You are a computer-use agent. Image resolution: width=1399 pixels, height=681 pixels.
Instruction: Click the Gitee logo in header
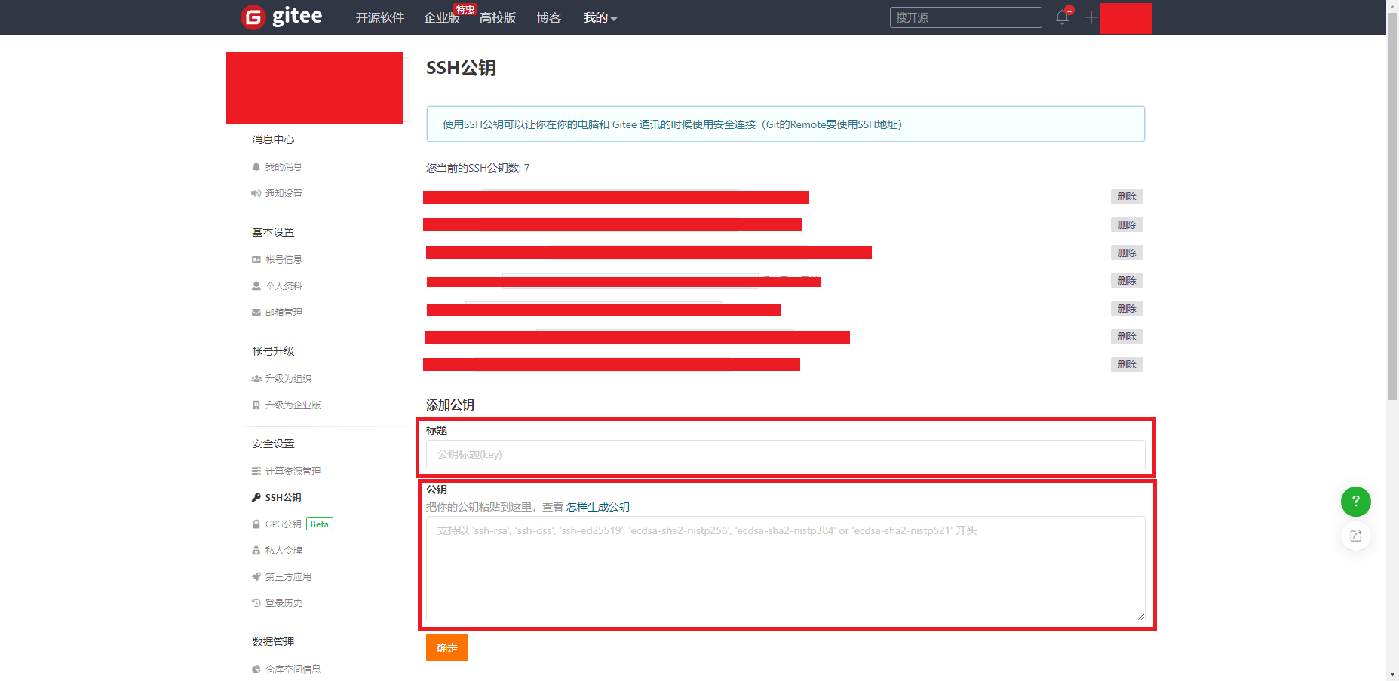pos(281,17)
